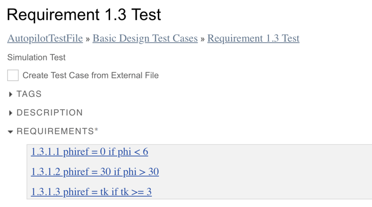The width and height of the screenshot is (372, 207).
Task: Click the Requirement 1.3 Test breadcrumb link
Action: pyautogui.click(x=253, y=38)
